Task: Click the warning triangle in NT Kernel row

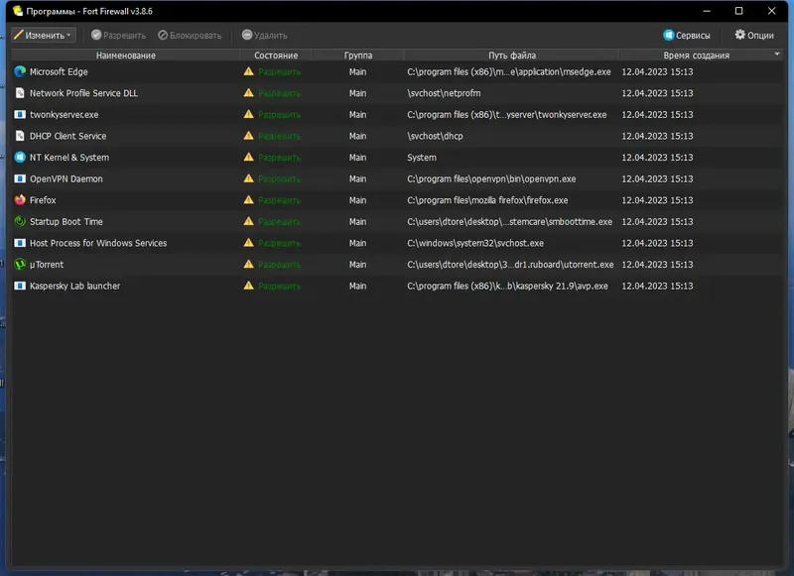Action: click(x=248, y=157)
